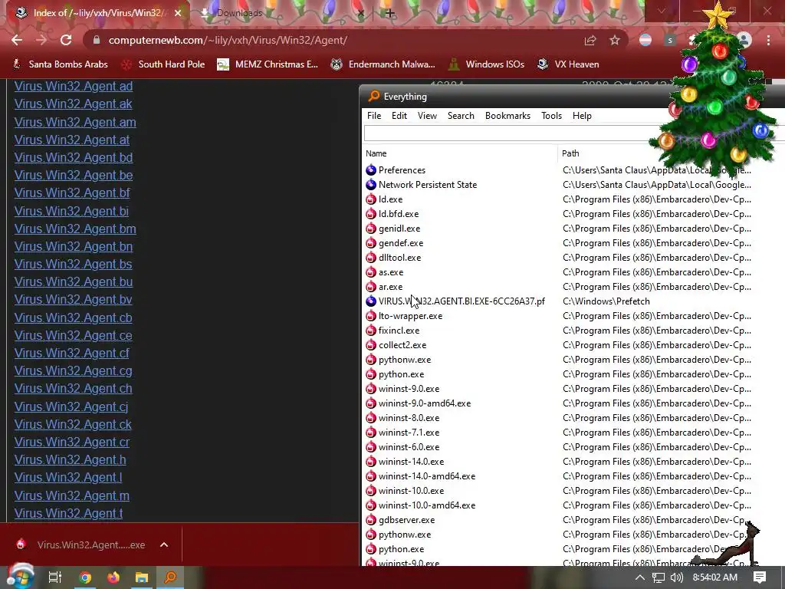Click the share page icon in address bar
This screenshot has height=589, width=785.
click(590, 40)
